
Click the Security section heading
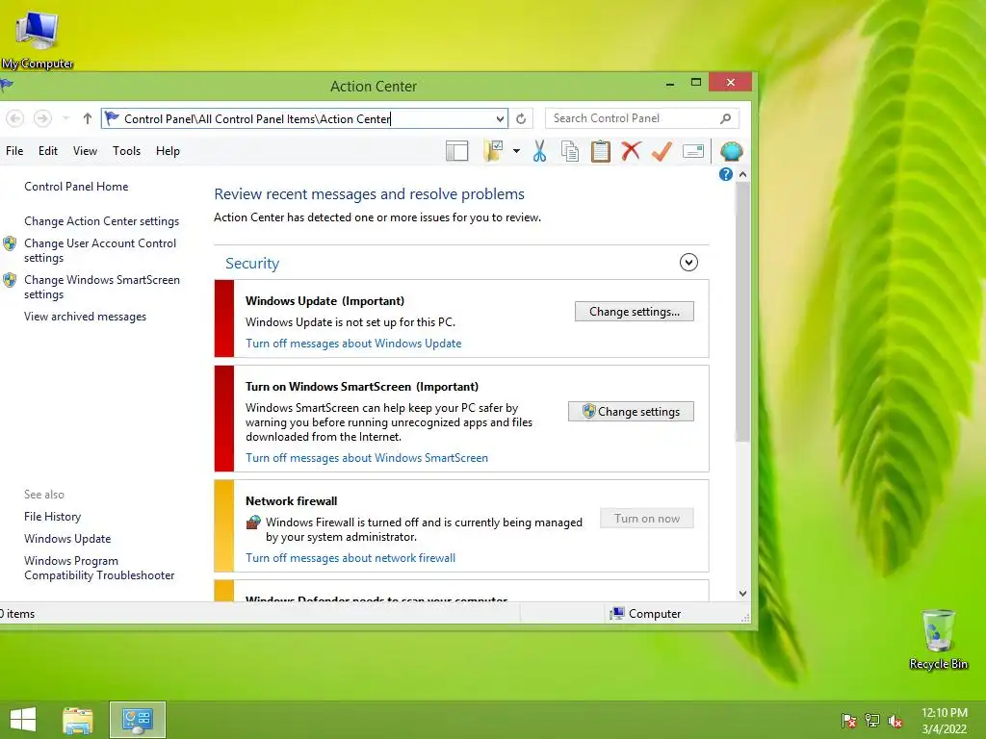coord(252,264)
